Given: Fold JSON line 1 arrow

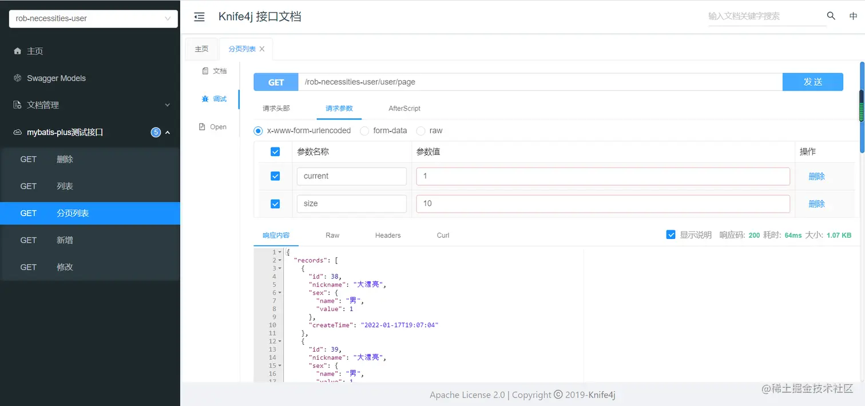Looking at the screenshot, I should pos(280,252).
